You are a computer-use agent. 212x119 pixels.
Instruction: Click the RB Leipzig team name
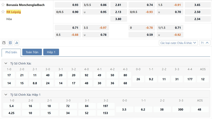click(x=14, y=12)
